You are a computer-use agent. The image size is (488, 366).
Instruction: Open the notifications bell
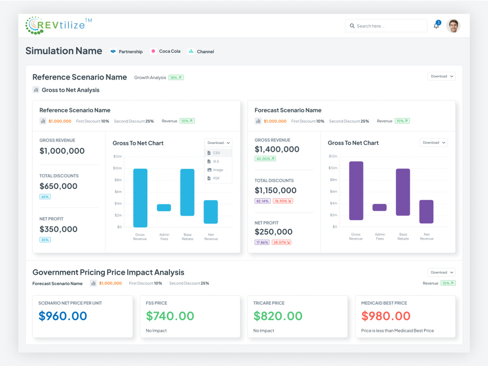[437, 25]
